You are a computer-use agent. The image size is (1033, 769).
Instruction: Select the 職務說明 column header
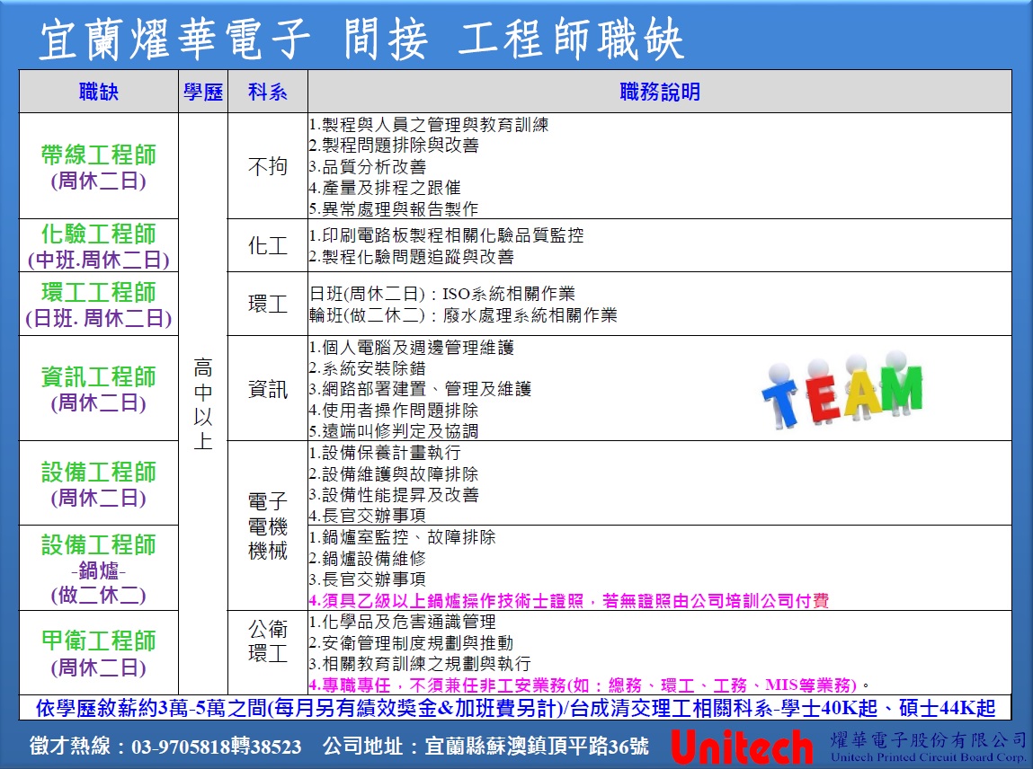click(x=660, y=92)
